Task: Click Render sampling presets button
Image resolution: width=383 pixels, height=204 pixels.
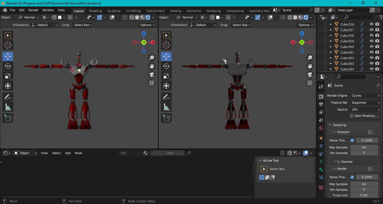Action: [371, 169]
